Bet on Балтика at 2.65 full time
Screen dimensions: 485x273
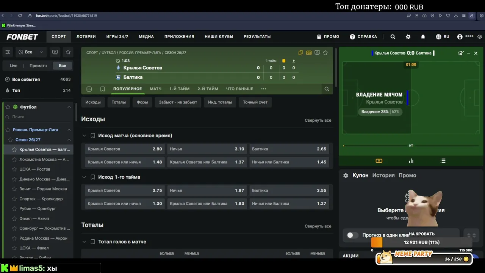pyautogui.click(x=289, y=149)
